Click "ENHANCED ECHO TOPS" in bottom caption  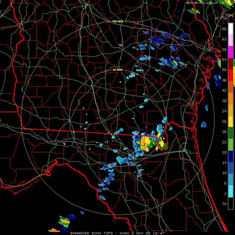[x=92, y=233]
